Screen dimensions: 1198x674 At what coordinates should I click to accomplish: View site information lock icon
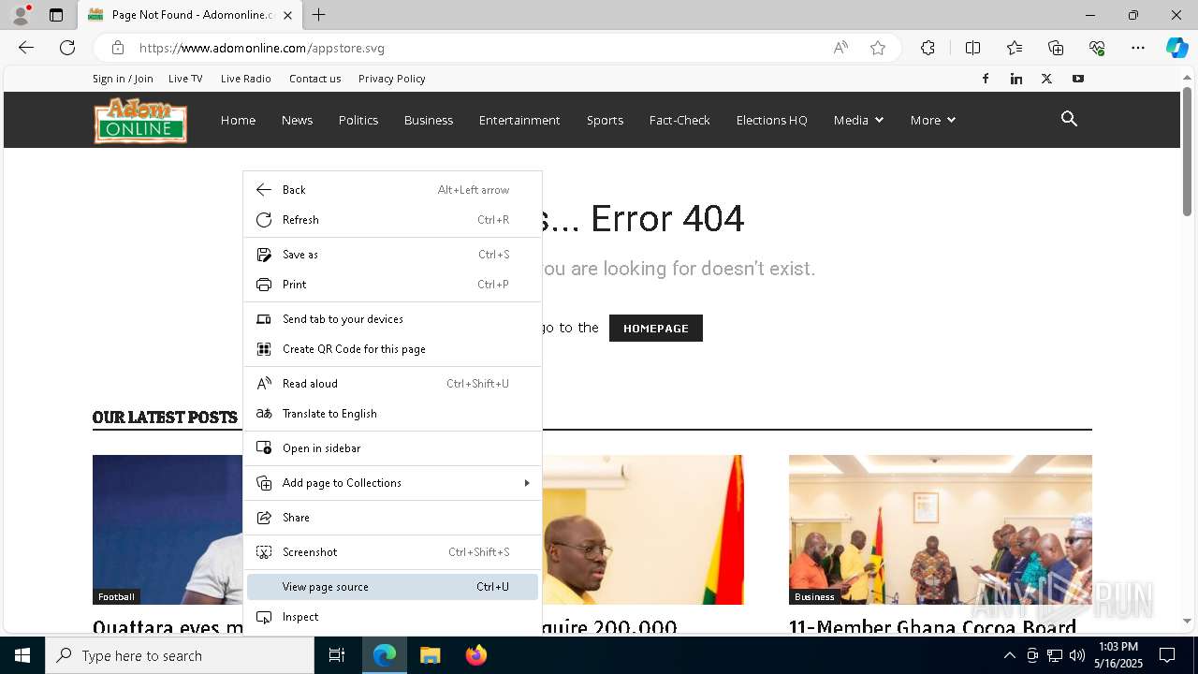pos(118,48)
